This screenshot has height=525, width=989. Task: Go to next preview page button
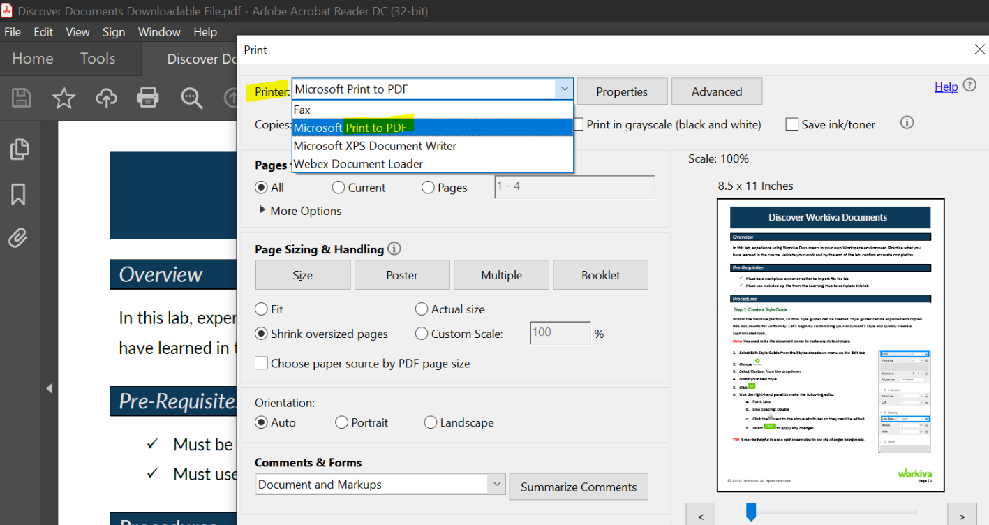pos(962,516)
